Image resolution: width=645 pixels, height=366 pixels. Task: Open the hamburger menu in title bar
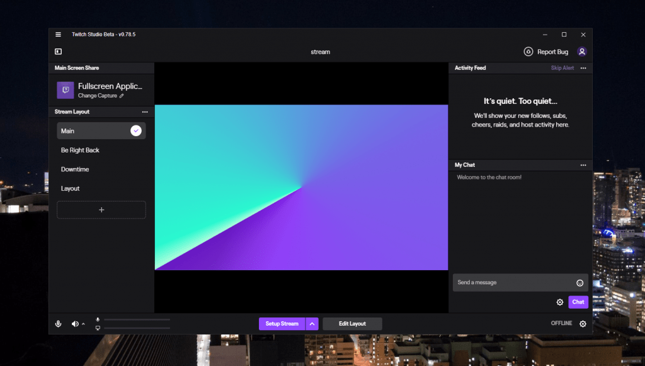pyautogui.click(x=59, y=35)
